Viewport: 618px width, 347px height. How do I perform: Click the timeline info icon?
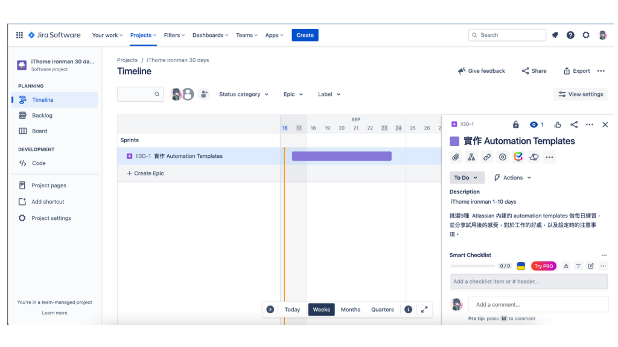[x=409, y=309]
